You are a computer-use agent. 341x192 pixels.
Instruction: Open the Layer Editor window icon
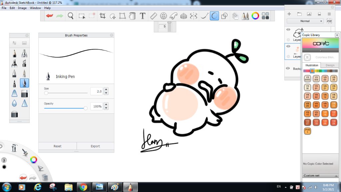click(235, 16)
